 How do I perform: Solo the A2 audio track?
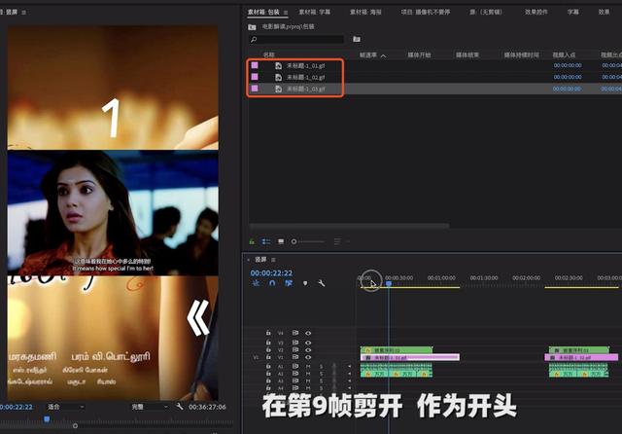[x=322, y=374]
